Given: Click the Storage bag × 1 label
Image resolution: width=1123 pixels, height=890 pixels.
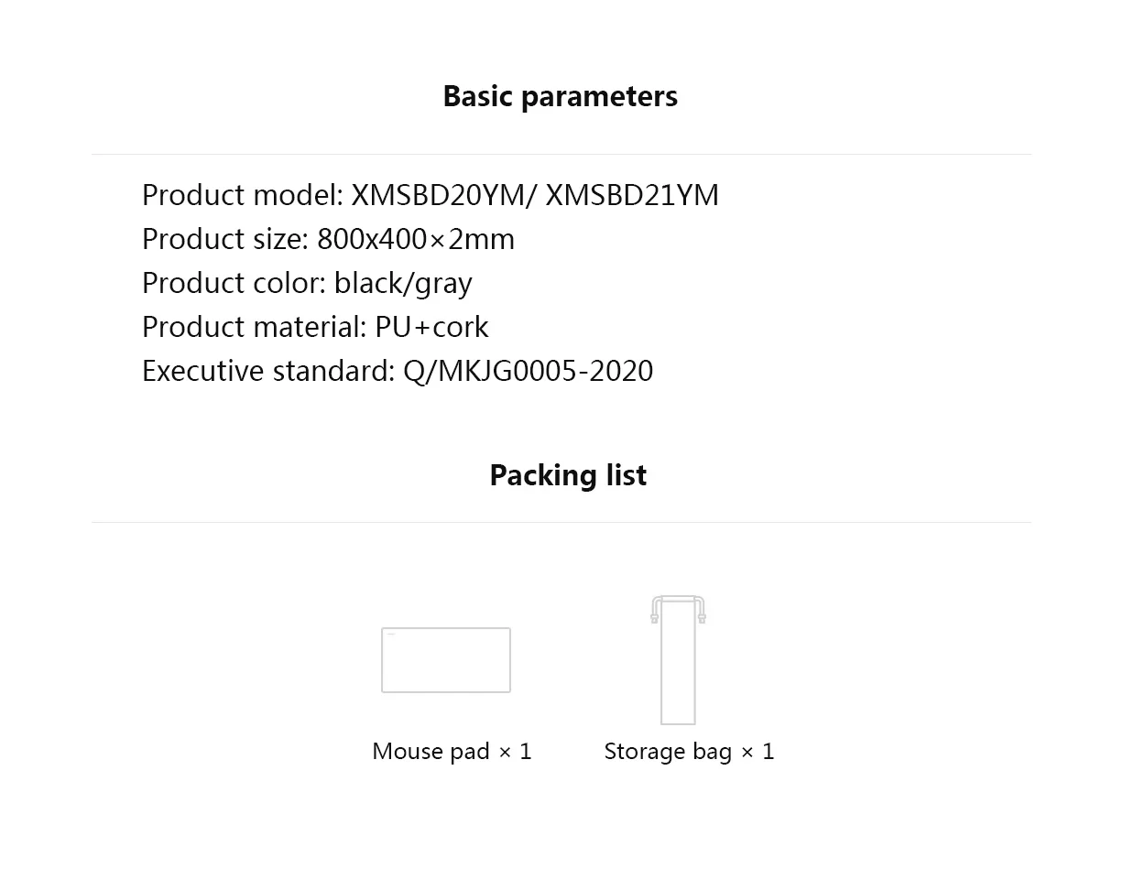Looking at the screenshot, I should (x=689, y=752).
